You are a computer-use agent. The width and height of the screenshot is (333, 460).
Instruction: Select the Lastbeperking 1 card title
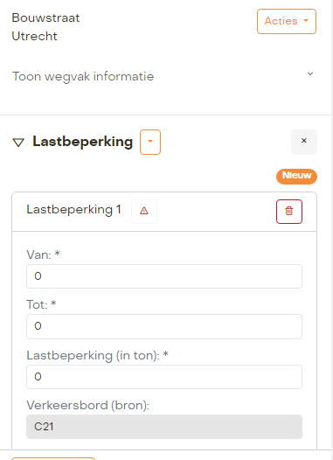click(x=74, y=210)
